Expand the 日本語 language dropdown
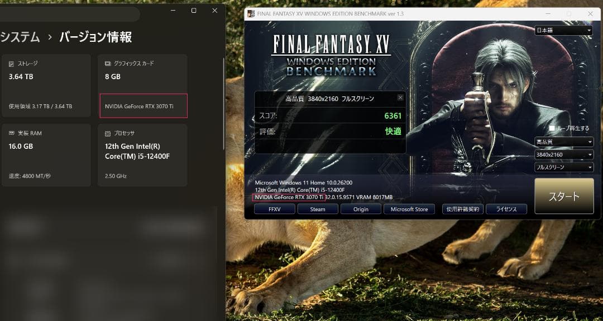 [x=563, y=30]
